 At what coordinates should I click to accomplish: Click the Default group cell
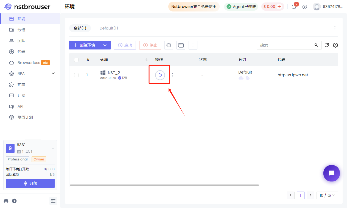[245, 72]
